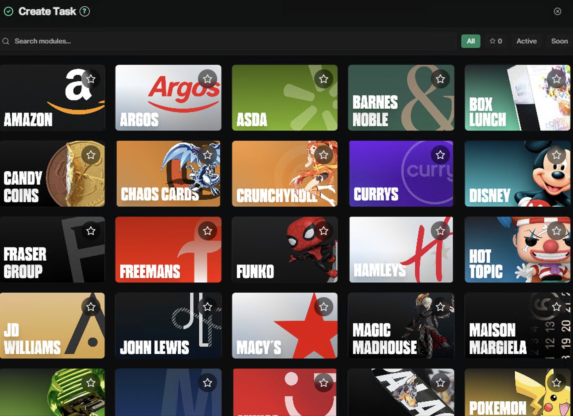The height and width of the screenshot is (416, 573).
Task: Click the search magnifier icon
Action: pos(6,41)
